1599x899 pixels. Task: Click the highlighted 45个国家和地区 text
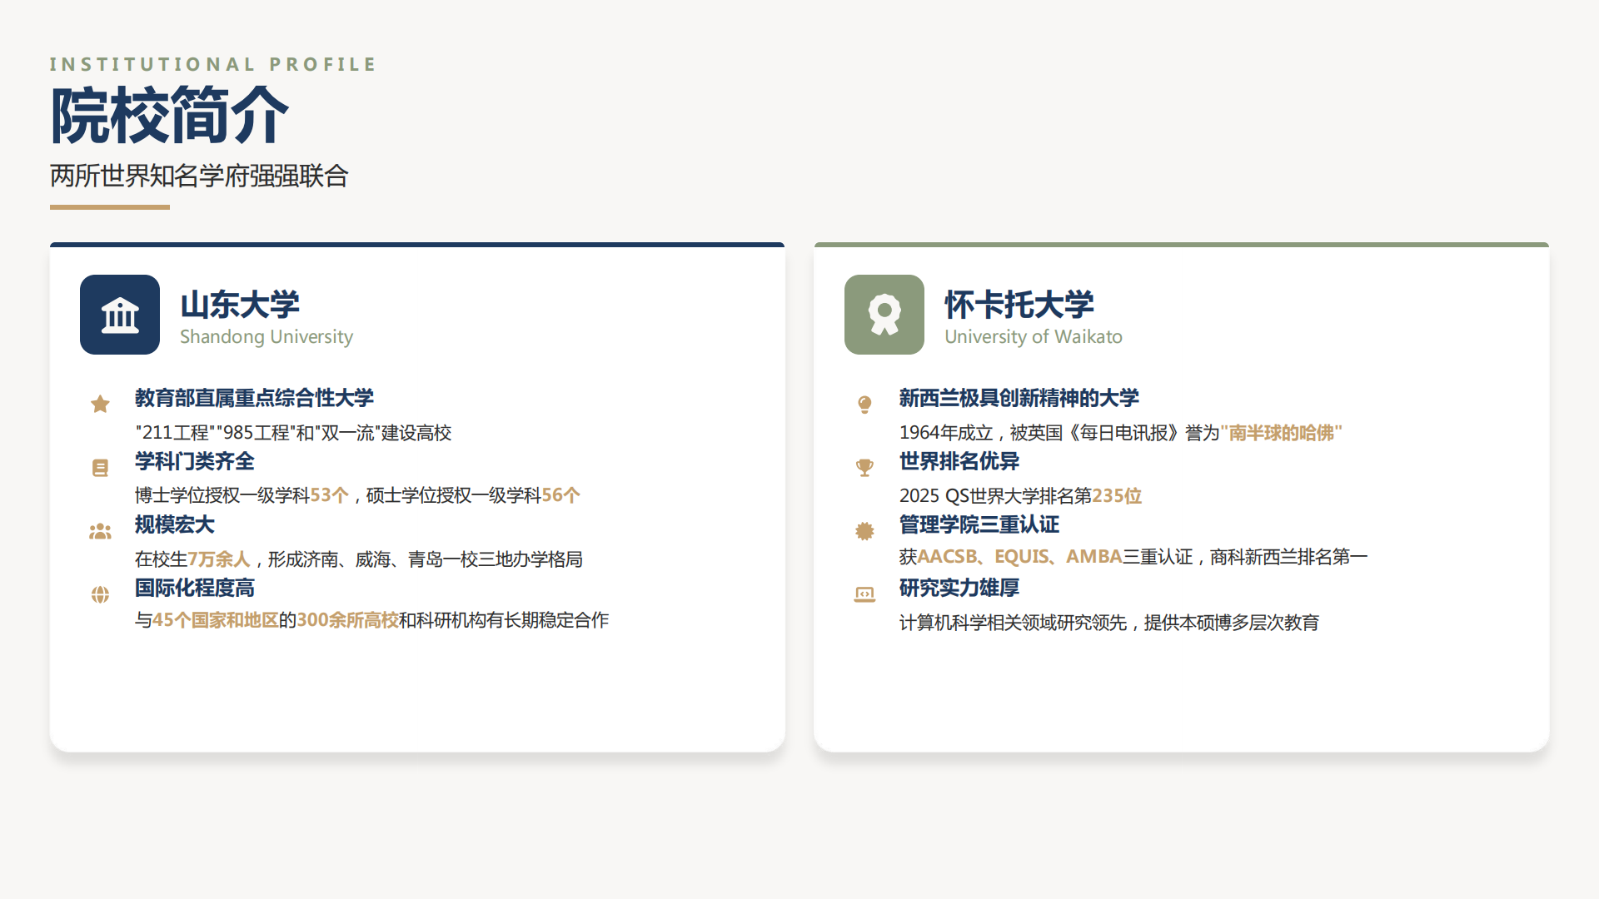[216, 620]
